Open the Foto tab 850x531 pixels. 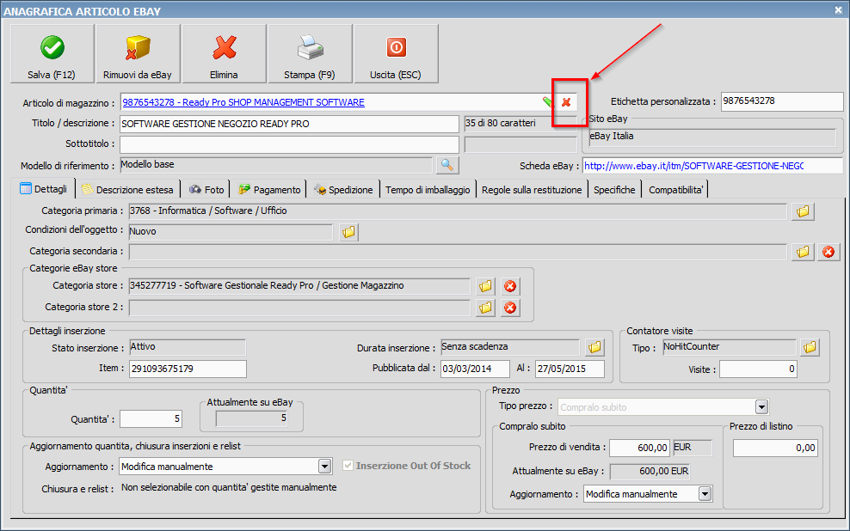[206, 189]
